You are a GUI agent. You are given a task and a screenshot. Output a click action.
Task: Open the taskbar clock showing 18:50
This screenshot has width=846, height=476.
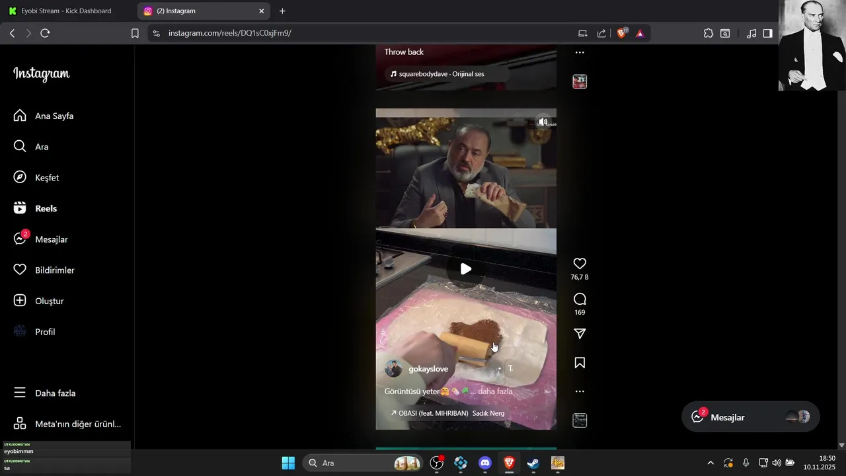(820, 462)
